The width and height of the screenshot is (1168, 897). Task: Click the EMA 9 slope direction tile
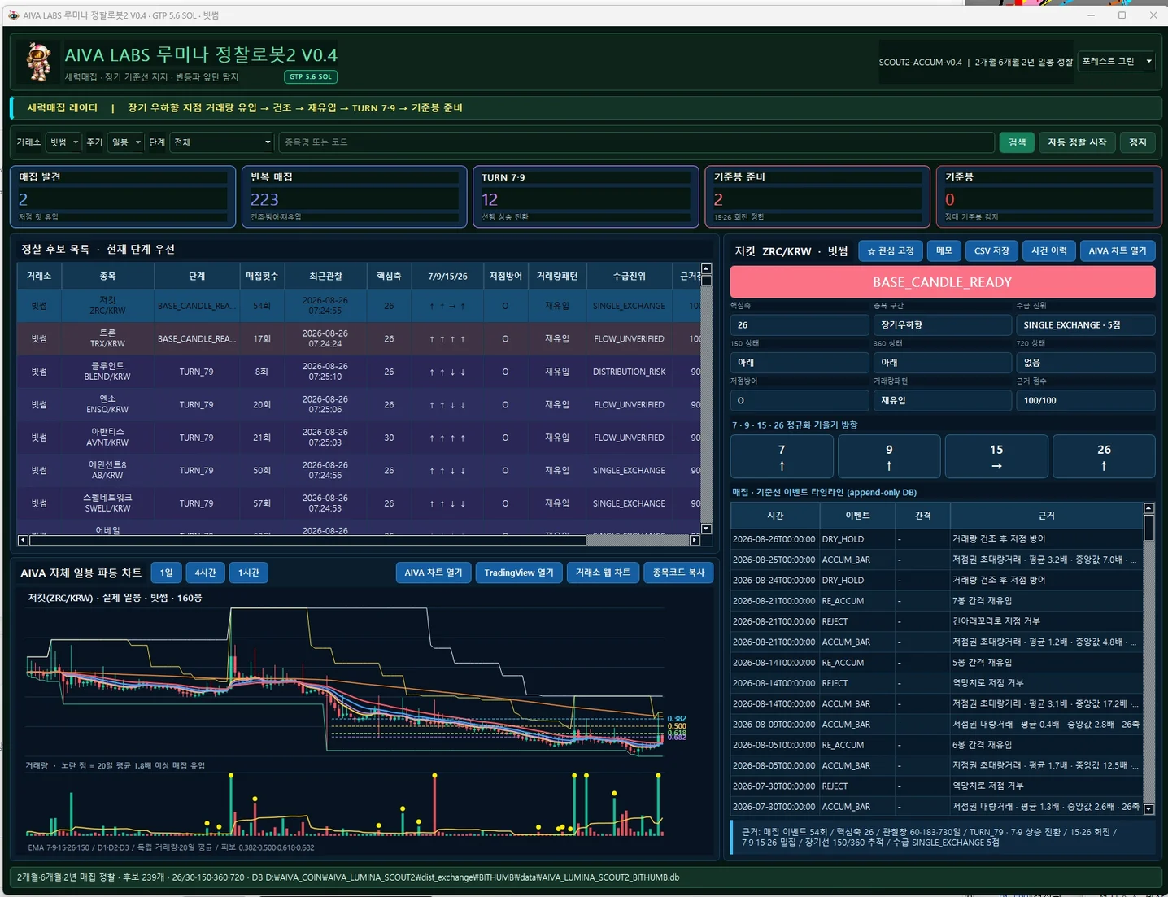[889, 456]
